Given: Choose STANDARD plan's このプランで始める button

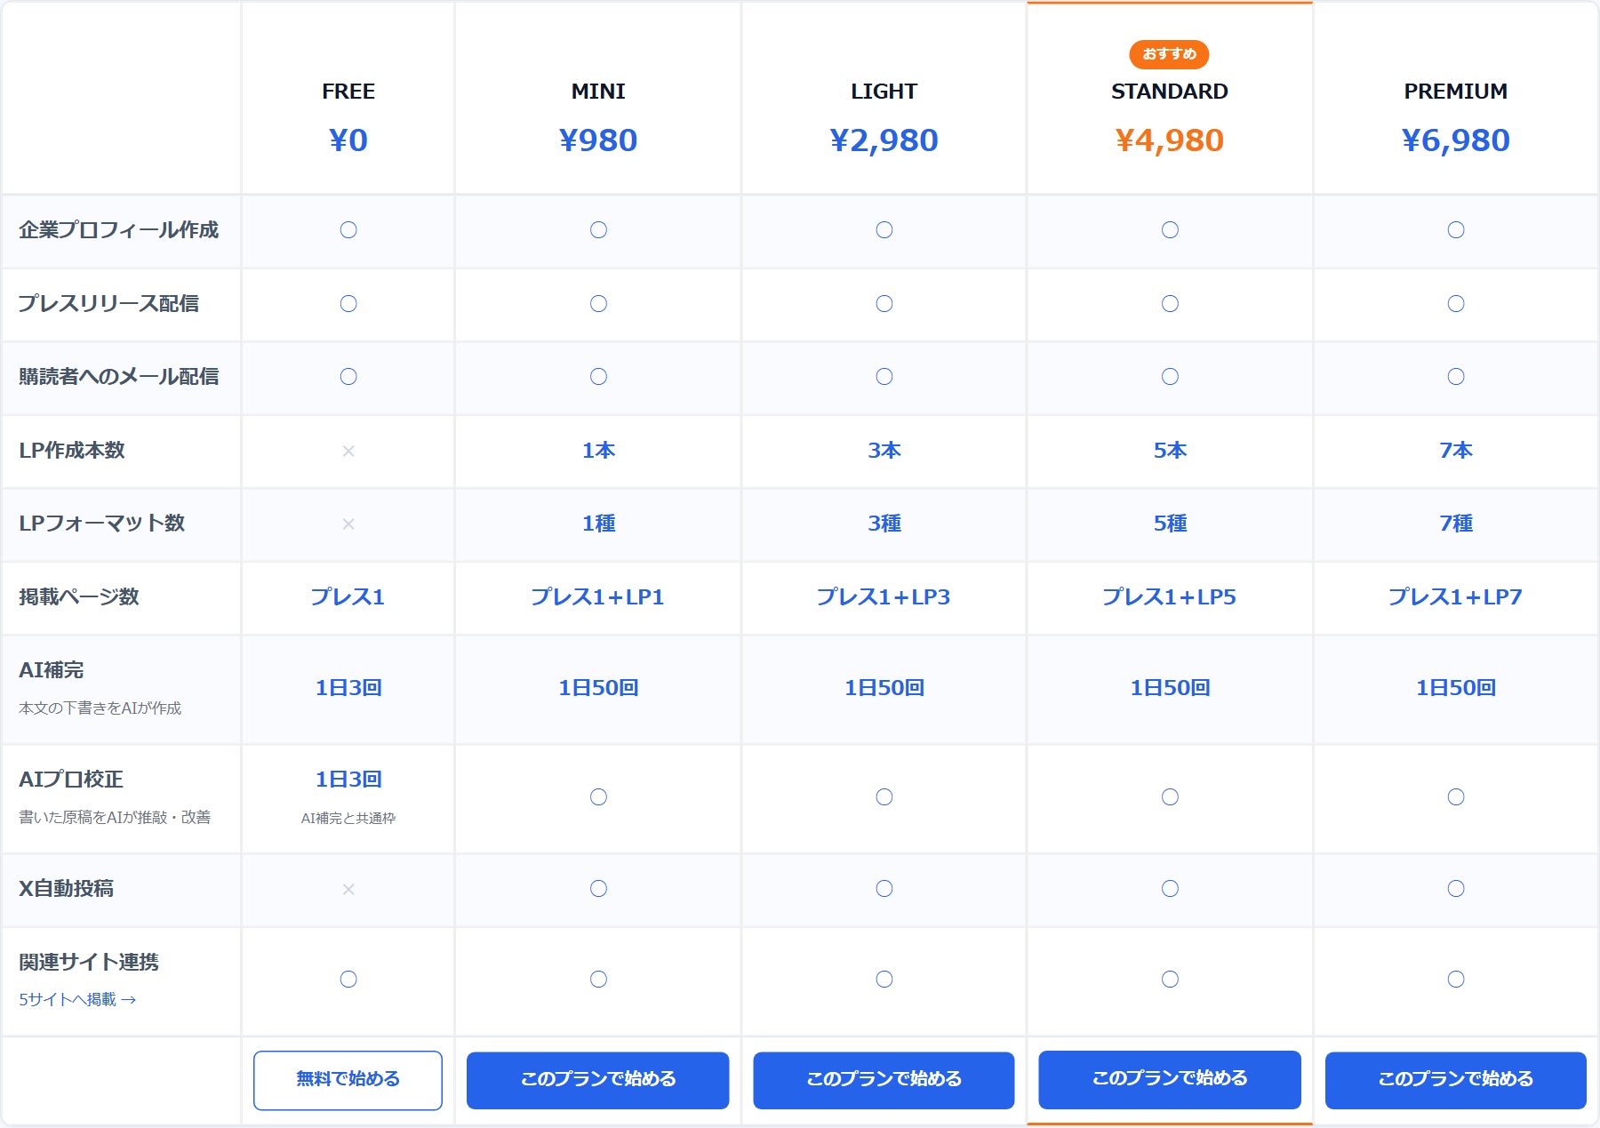Looking at the screenshot, I should click(1170, 1079).
